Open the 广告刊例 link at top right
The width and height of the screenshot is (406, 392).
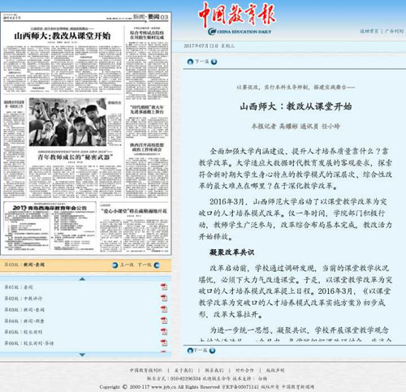(394, 31)
